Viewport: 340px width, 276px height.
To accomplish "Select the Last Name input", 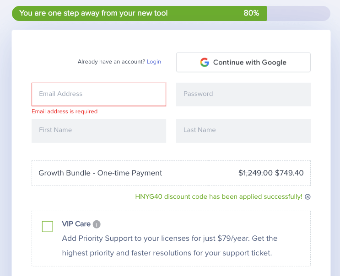I will pyautogui.click(x=243, y=130).
